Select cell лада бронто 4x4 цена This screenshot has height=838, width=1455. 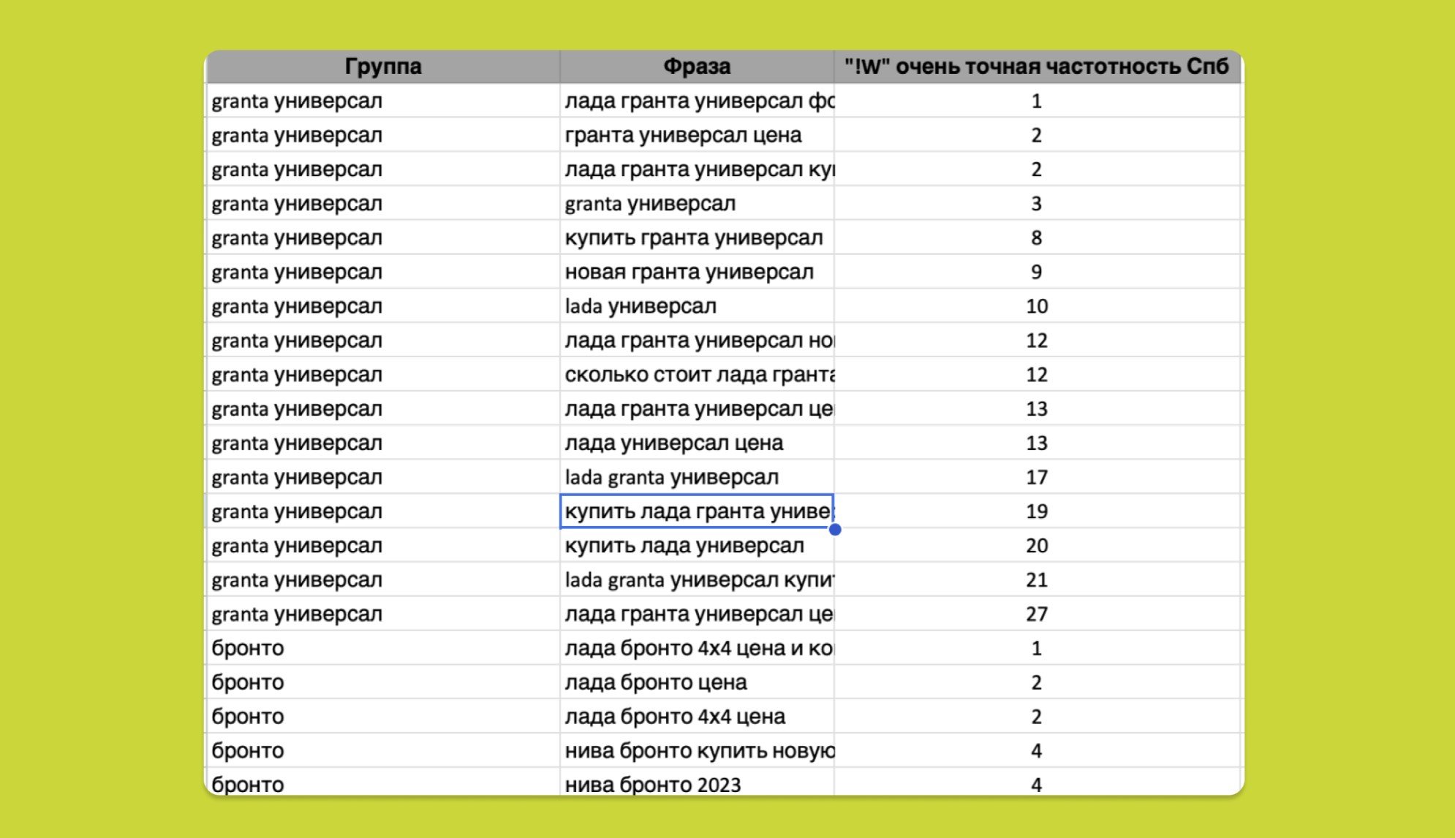pos(675,717)
